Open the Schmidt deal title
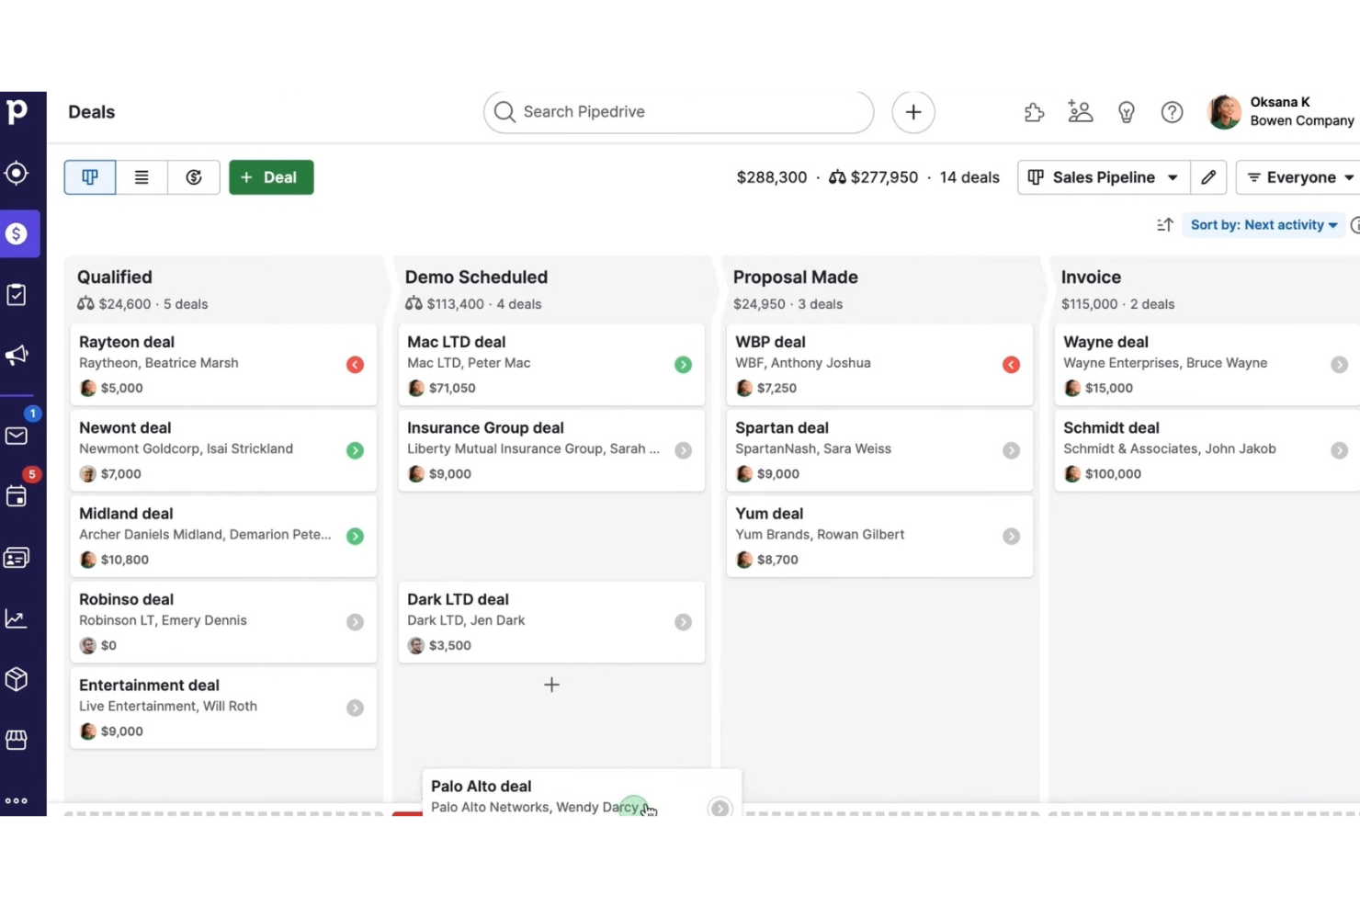 (x=1111, y=427)
